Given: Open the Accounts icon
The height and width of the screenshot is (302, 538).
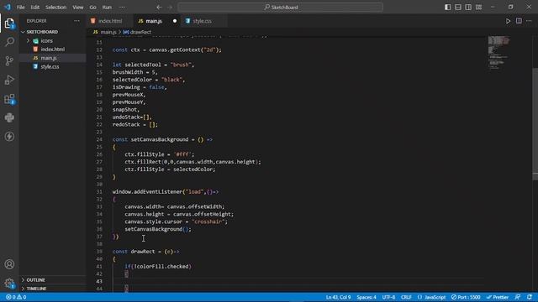Looking at the screenshot, I should pyautogui.click(x=9, y=264).
